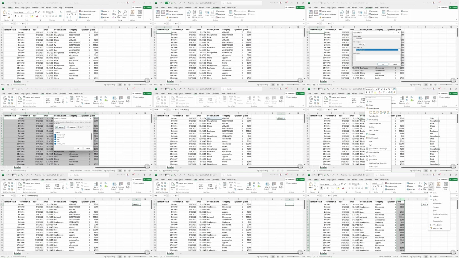Toggle AutoSave in the top-left Excel window
The image size is (459, 258).
(14, 3)
